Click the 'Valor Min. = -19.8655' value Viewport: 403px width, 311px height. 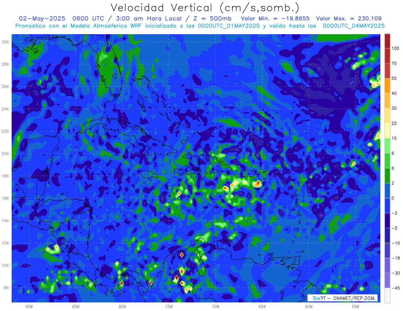275,18
